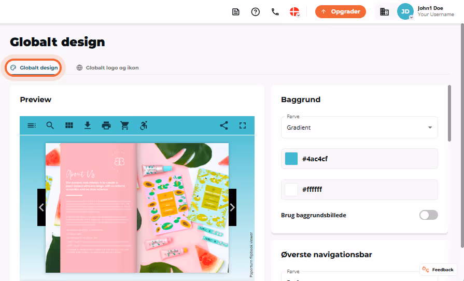Click the flipbook page spread preview
Screen dimensions: 464x281
pos(137,208)
